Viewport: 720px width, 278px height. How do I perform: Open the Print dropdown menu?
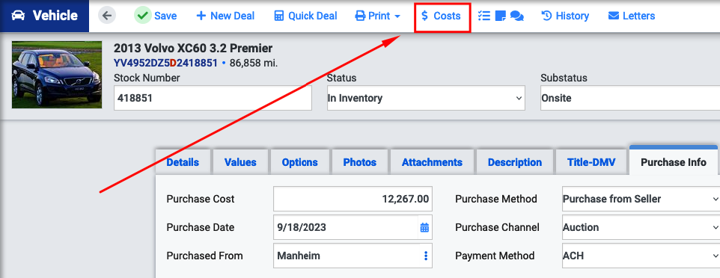377,16
